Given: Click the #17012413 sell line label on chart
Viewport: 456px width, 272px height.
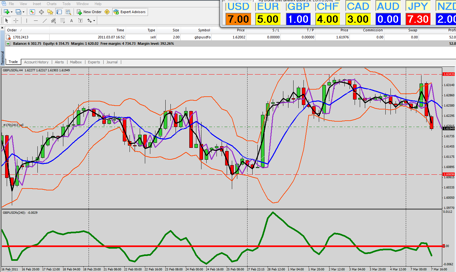Looking at the screenshot, I should tap(13, 125).
